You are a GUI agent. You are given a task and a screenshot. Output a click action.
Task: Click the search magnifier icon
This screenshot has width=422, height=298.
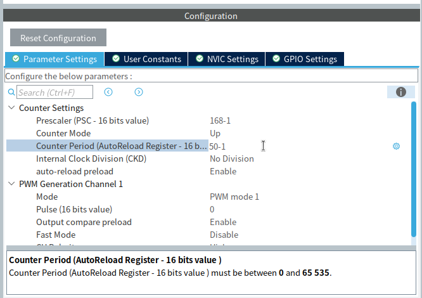click(x=11, y=93)
